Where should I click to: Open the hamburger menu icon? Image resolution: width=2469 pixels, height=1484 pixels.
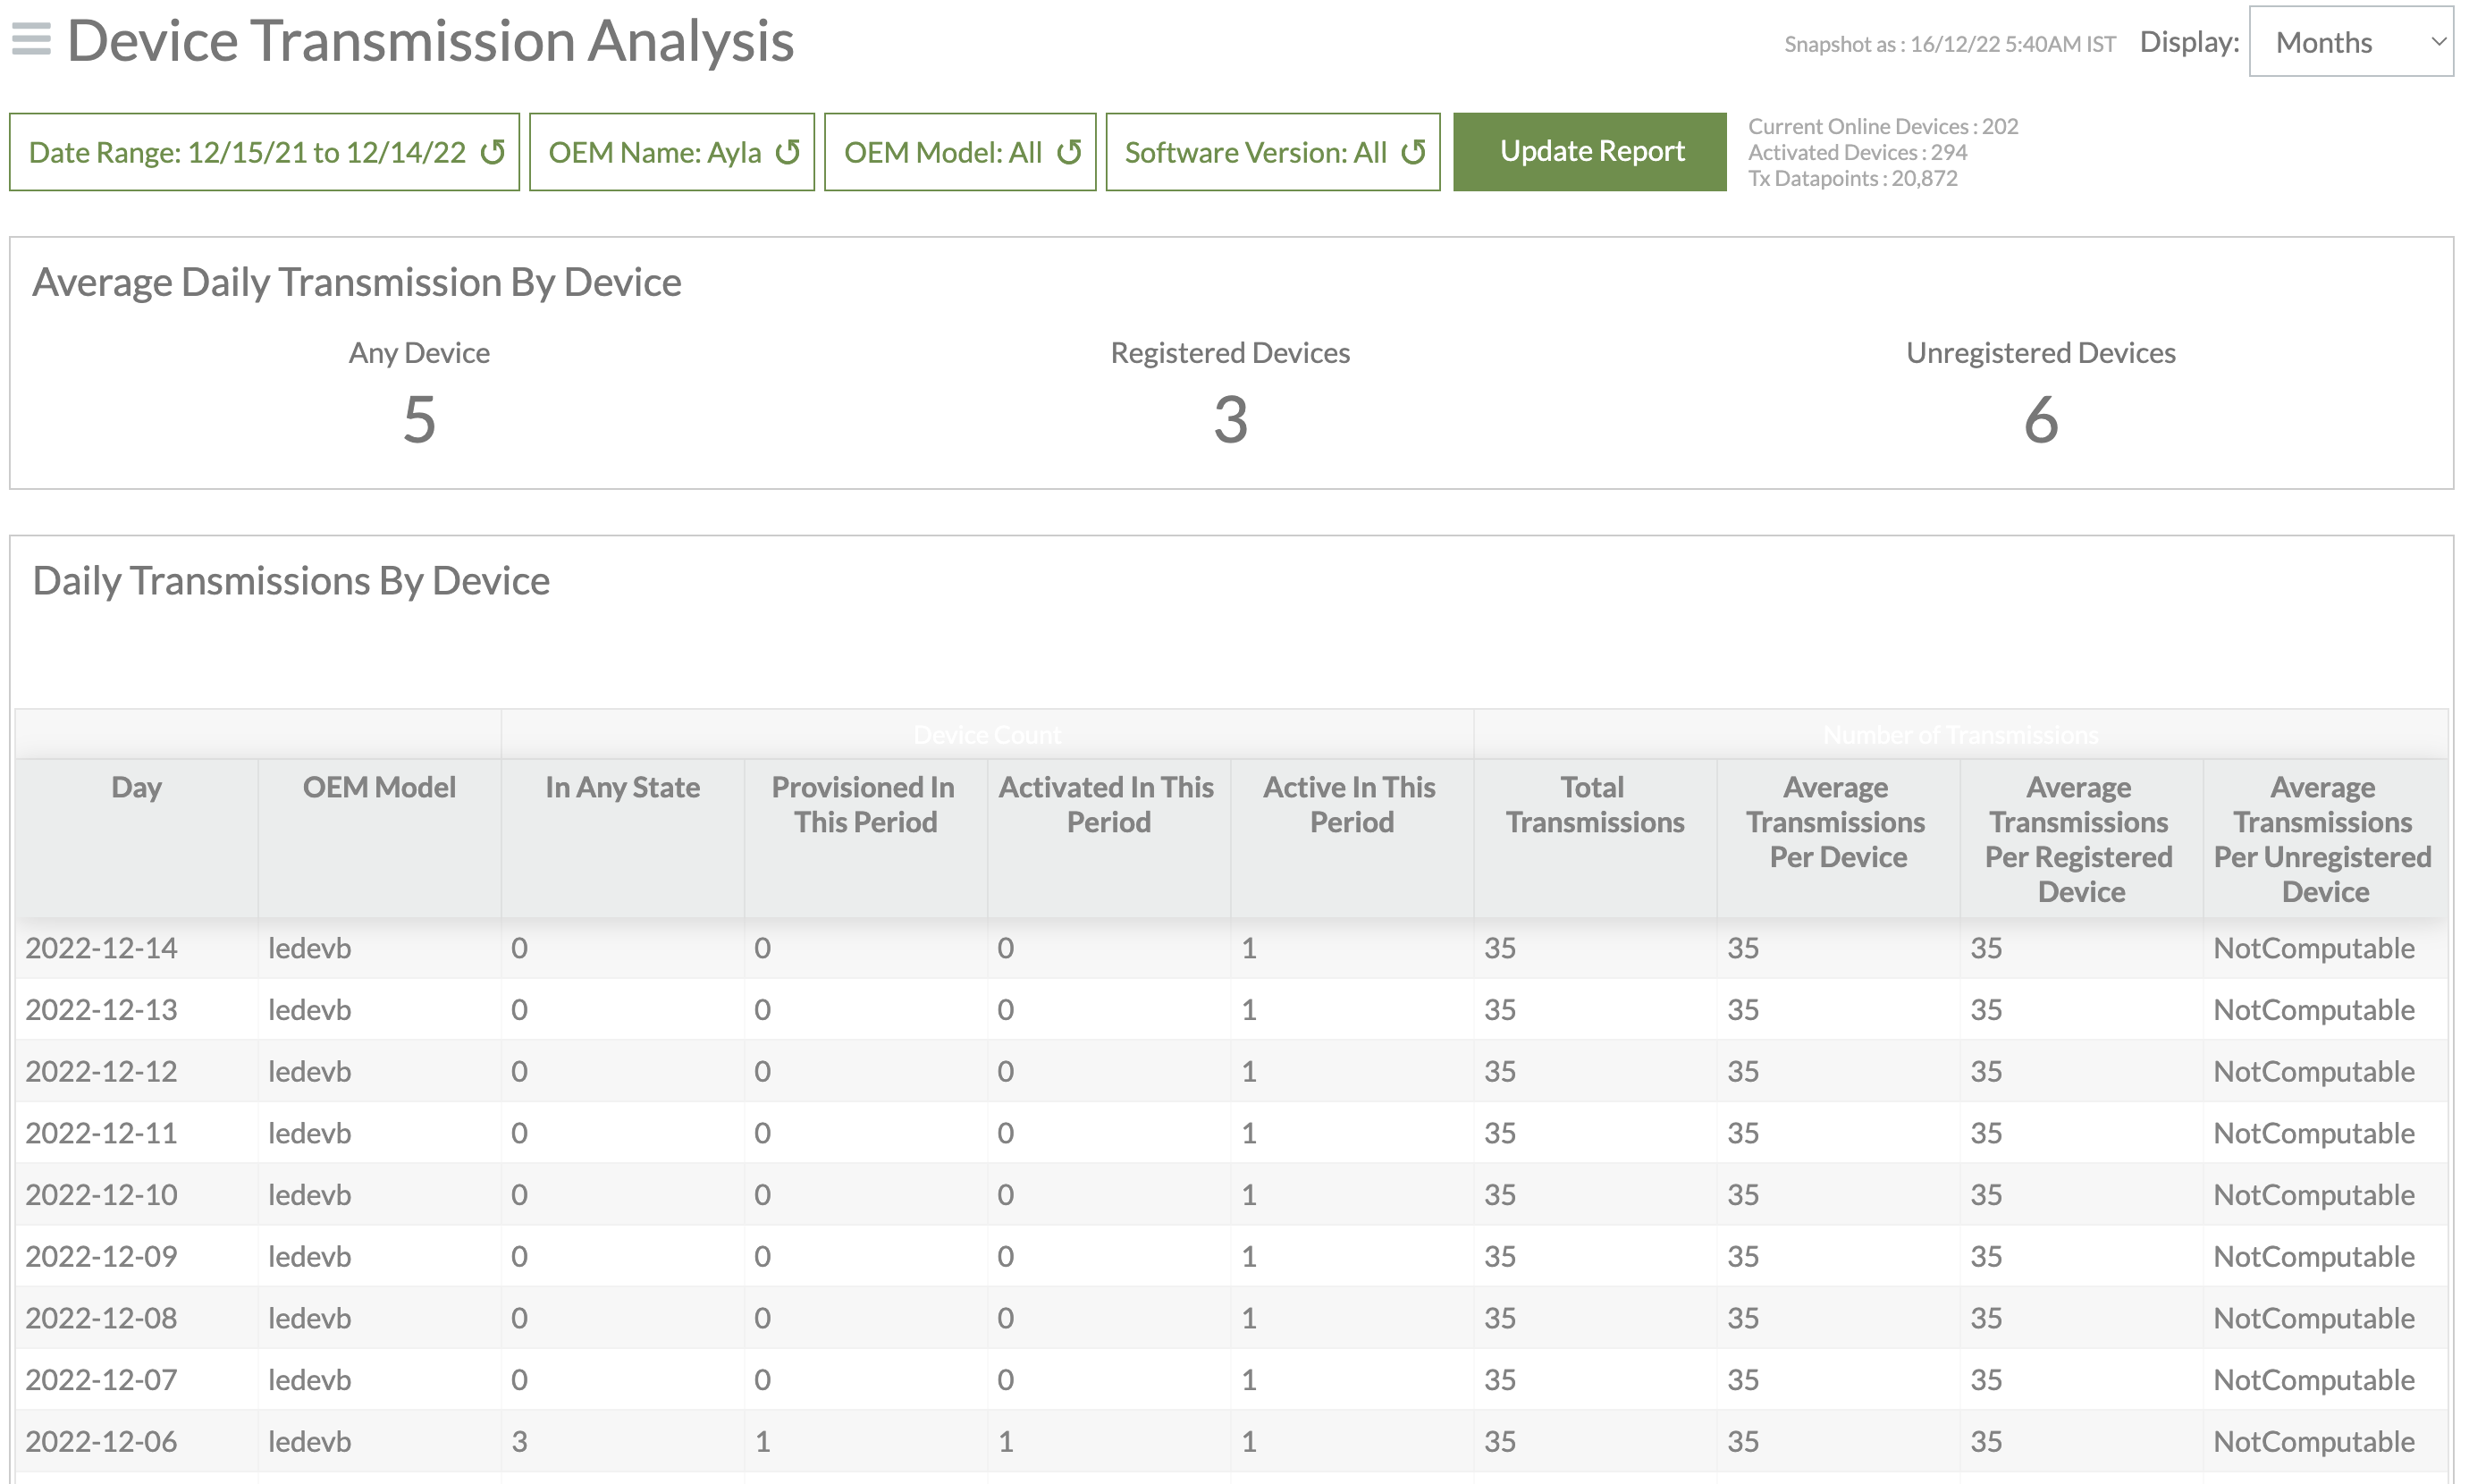(x=31, y=40)
